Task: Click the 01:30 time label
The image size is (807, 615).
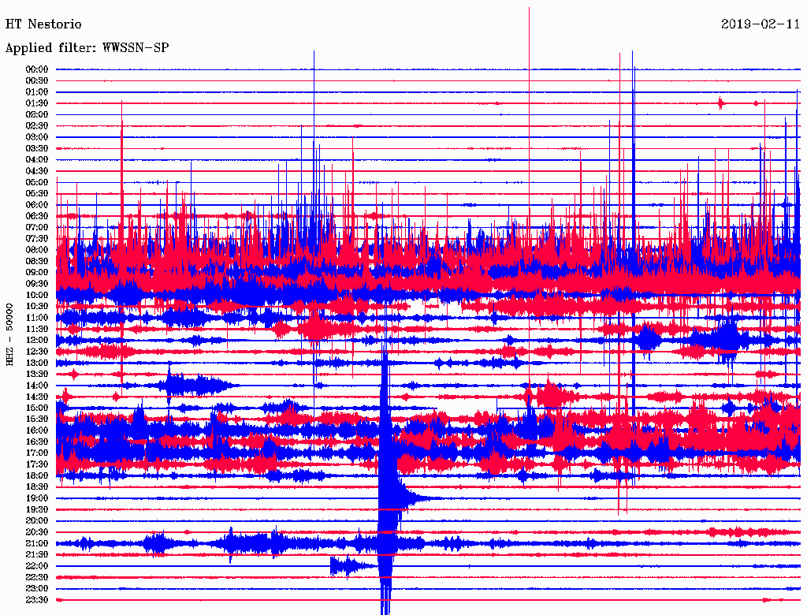Action: click(37, 103)
